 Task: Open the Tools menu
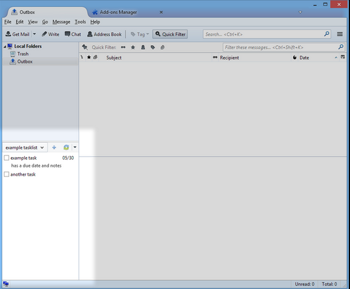click(x=80, y=21)
